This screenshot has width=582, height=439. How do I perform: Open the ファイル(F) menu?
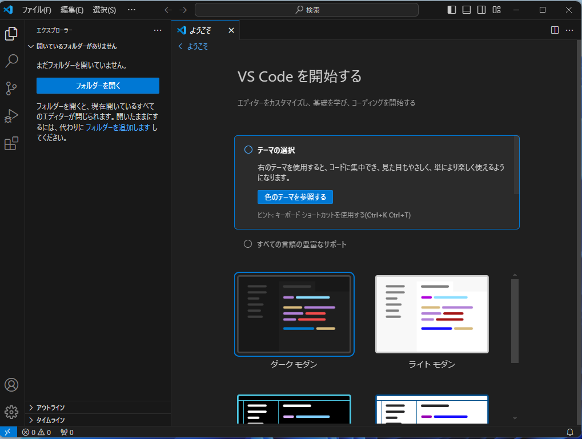click(36, 10)
